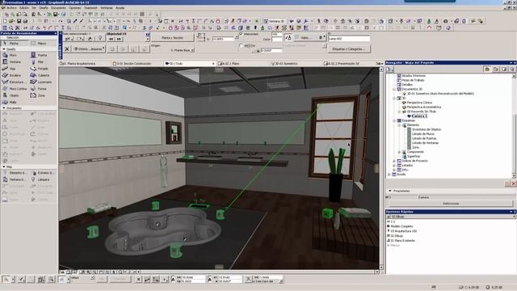This screenshot has height=291, width=517.
Task: Click the Lamp 002 ID input field
Action: coord(349,39)
